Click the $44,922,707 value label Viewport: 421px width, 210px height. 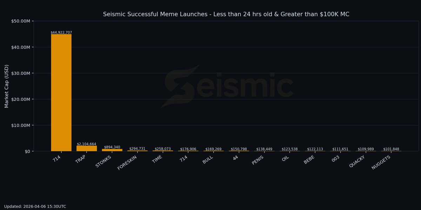pyautogui.click(x=62, y=32)
